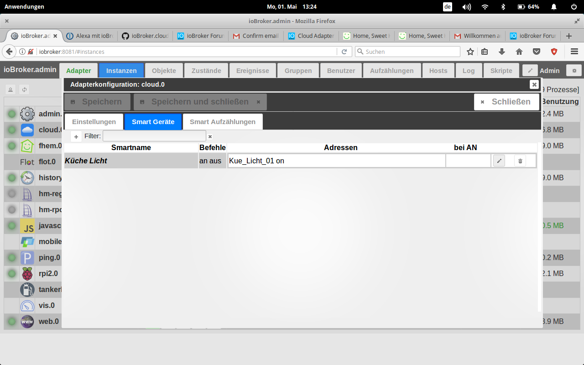The width and height of the screenshot is (584, 365).
Task: Switch to the Confirm email Gmail tab
Action: [255, 36]
